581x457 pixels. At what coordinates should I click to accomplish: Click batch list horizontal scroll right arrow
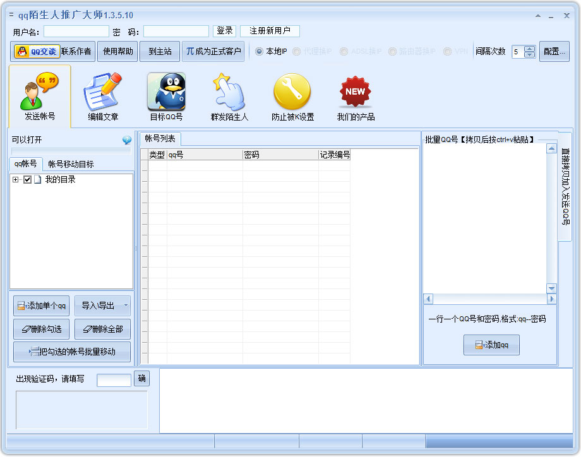pos(551,299)
